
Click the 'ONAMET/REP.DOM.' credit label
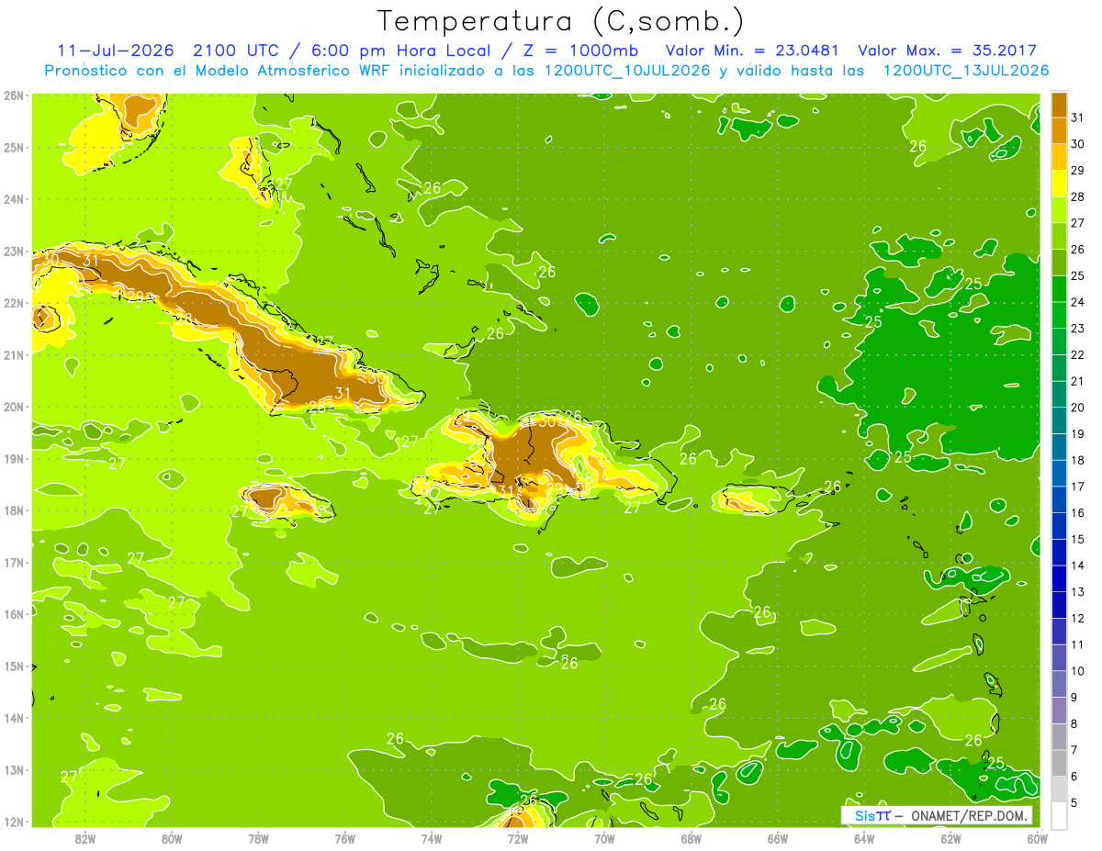pyautogui.click(x=968, y=815)
